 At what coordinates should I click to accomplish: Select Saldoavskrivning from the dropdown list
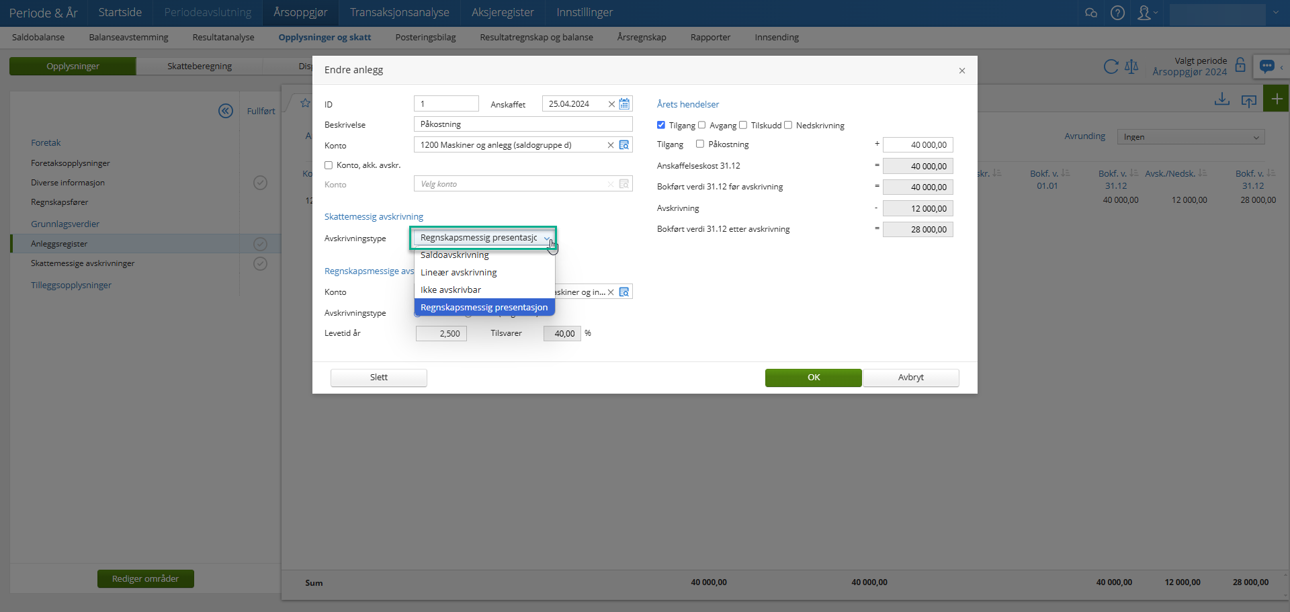484,255
